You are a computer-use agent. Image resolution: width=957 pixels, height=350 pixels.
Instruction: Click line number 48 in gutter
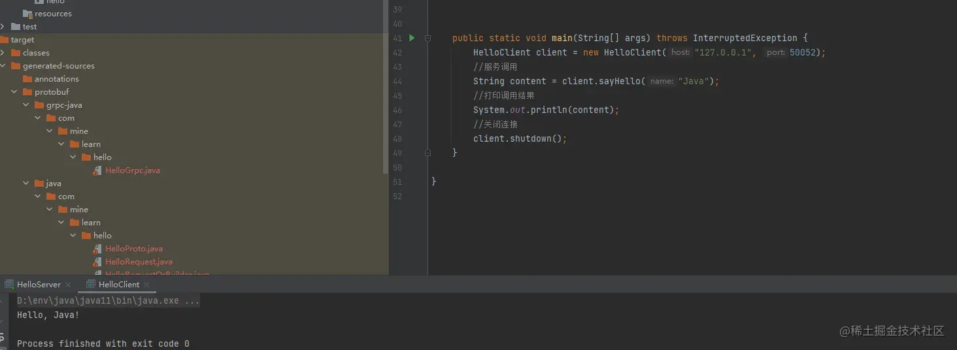(397, 139)
